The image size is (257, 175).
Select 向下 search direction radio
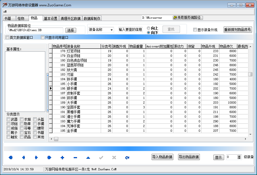tap(149, 33)
